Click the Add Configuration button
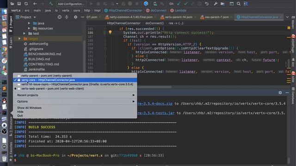The image size is (296, 166). coord(71,4)
